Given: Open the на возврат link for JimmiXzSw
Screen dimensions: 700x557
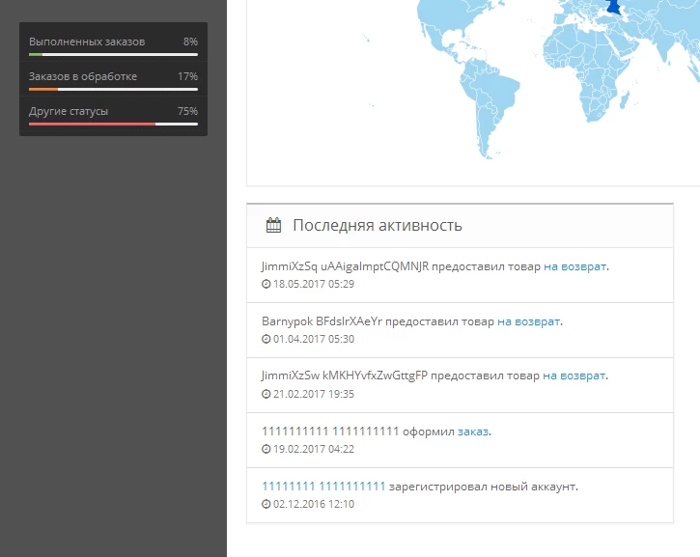Looking at the screenshot, I should [574, 376].
